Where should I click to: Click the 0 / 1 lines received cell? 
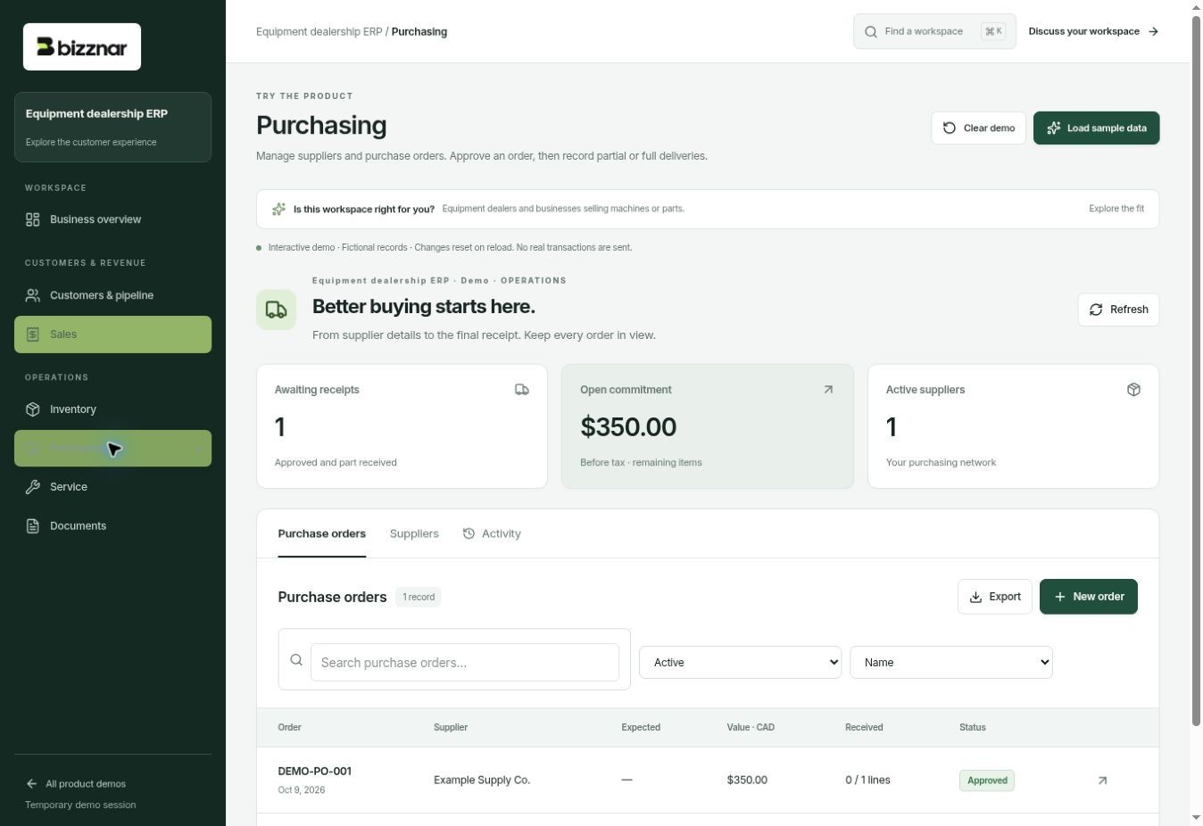pos(867,781)
